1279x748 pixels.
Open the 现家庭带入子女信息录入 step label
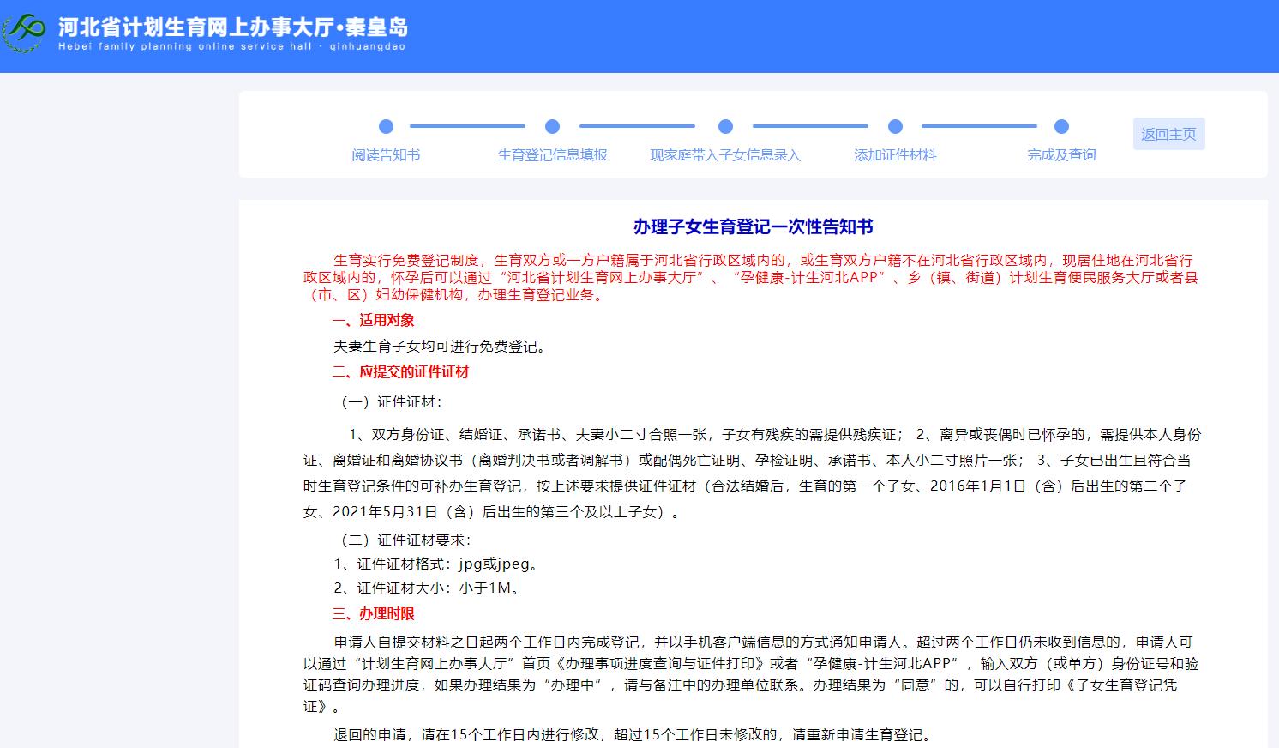click(725, 155)
